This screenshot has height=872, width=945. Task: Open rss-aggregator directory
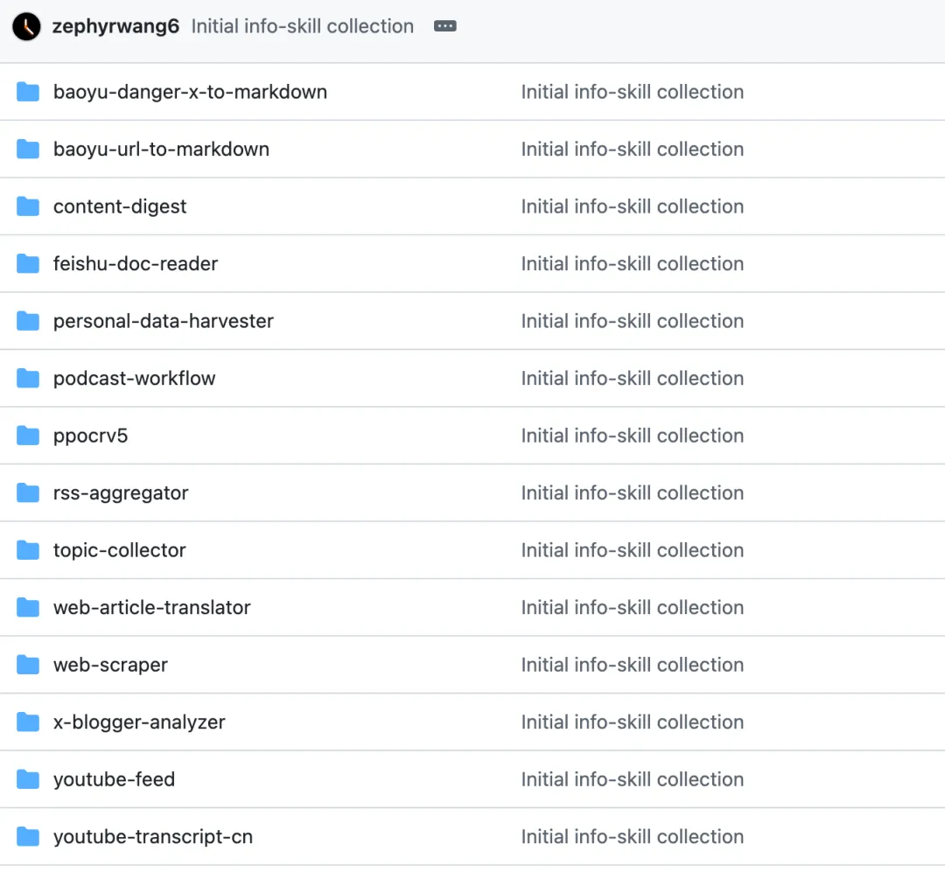(x=121, y=493)
